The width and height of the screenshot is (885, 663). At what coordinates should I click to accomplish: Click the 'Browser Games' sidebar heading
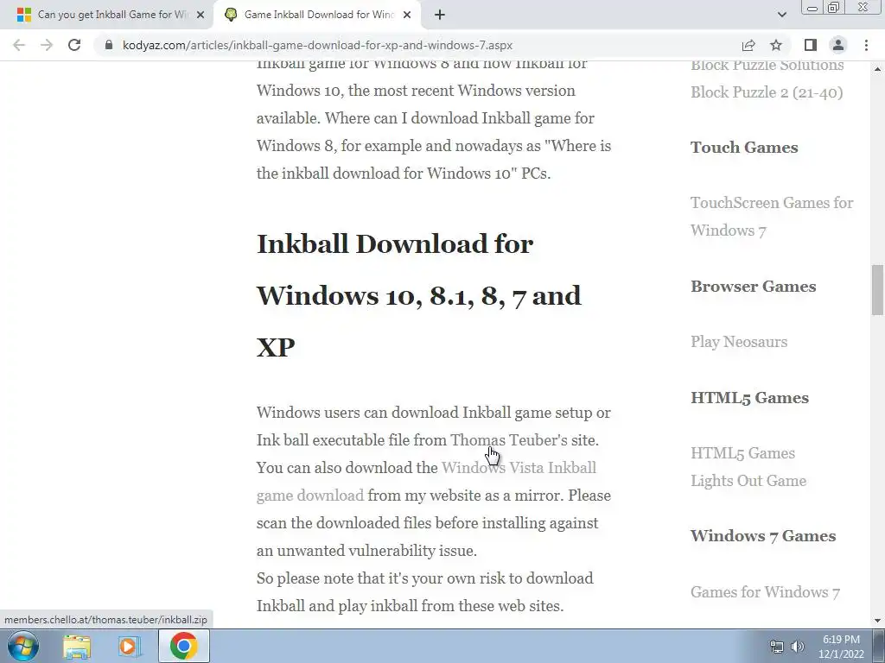pos(753,287)
